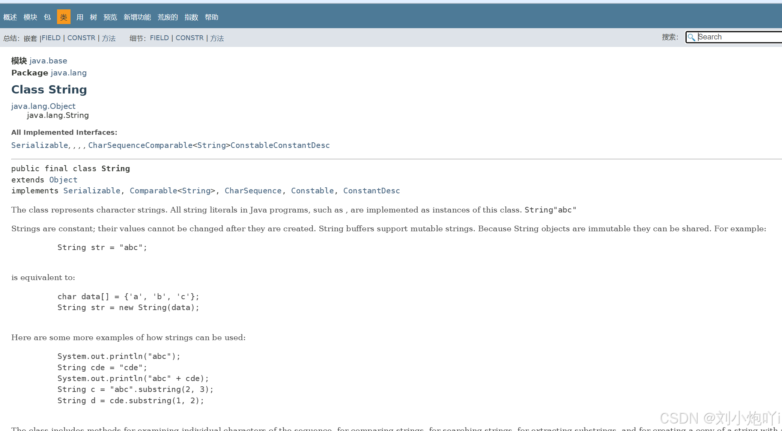Open the java.lang package link
This screenshot has width=782, height=431.
click(69, 72)
